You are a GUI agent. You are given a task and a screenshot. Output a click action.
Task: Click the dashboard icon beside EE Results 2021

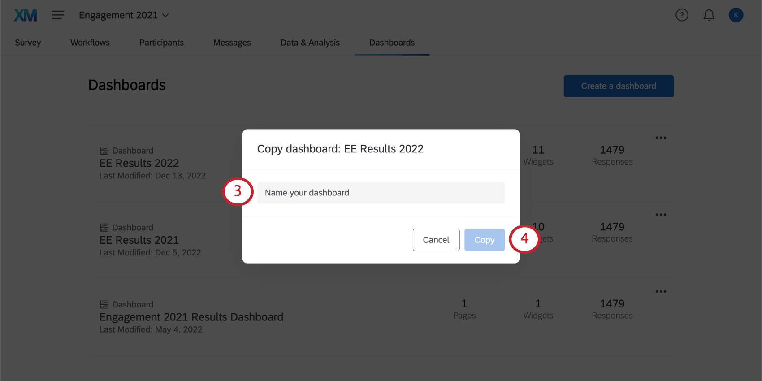click(x=104, y=227)
